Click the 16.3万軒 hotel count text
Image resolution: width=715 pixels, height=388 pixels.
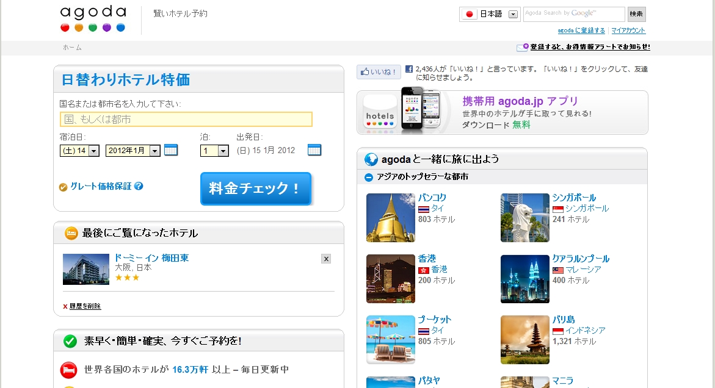click(190, 370)
